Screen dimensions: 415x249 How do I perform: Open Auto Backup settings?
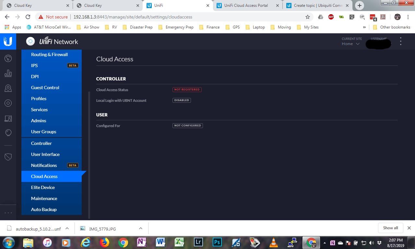pyautogui.click(x=52, y=209)
